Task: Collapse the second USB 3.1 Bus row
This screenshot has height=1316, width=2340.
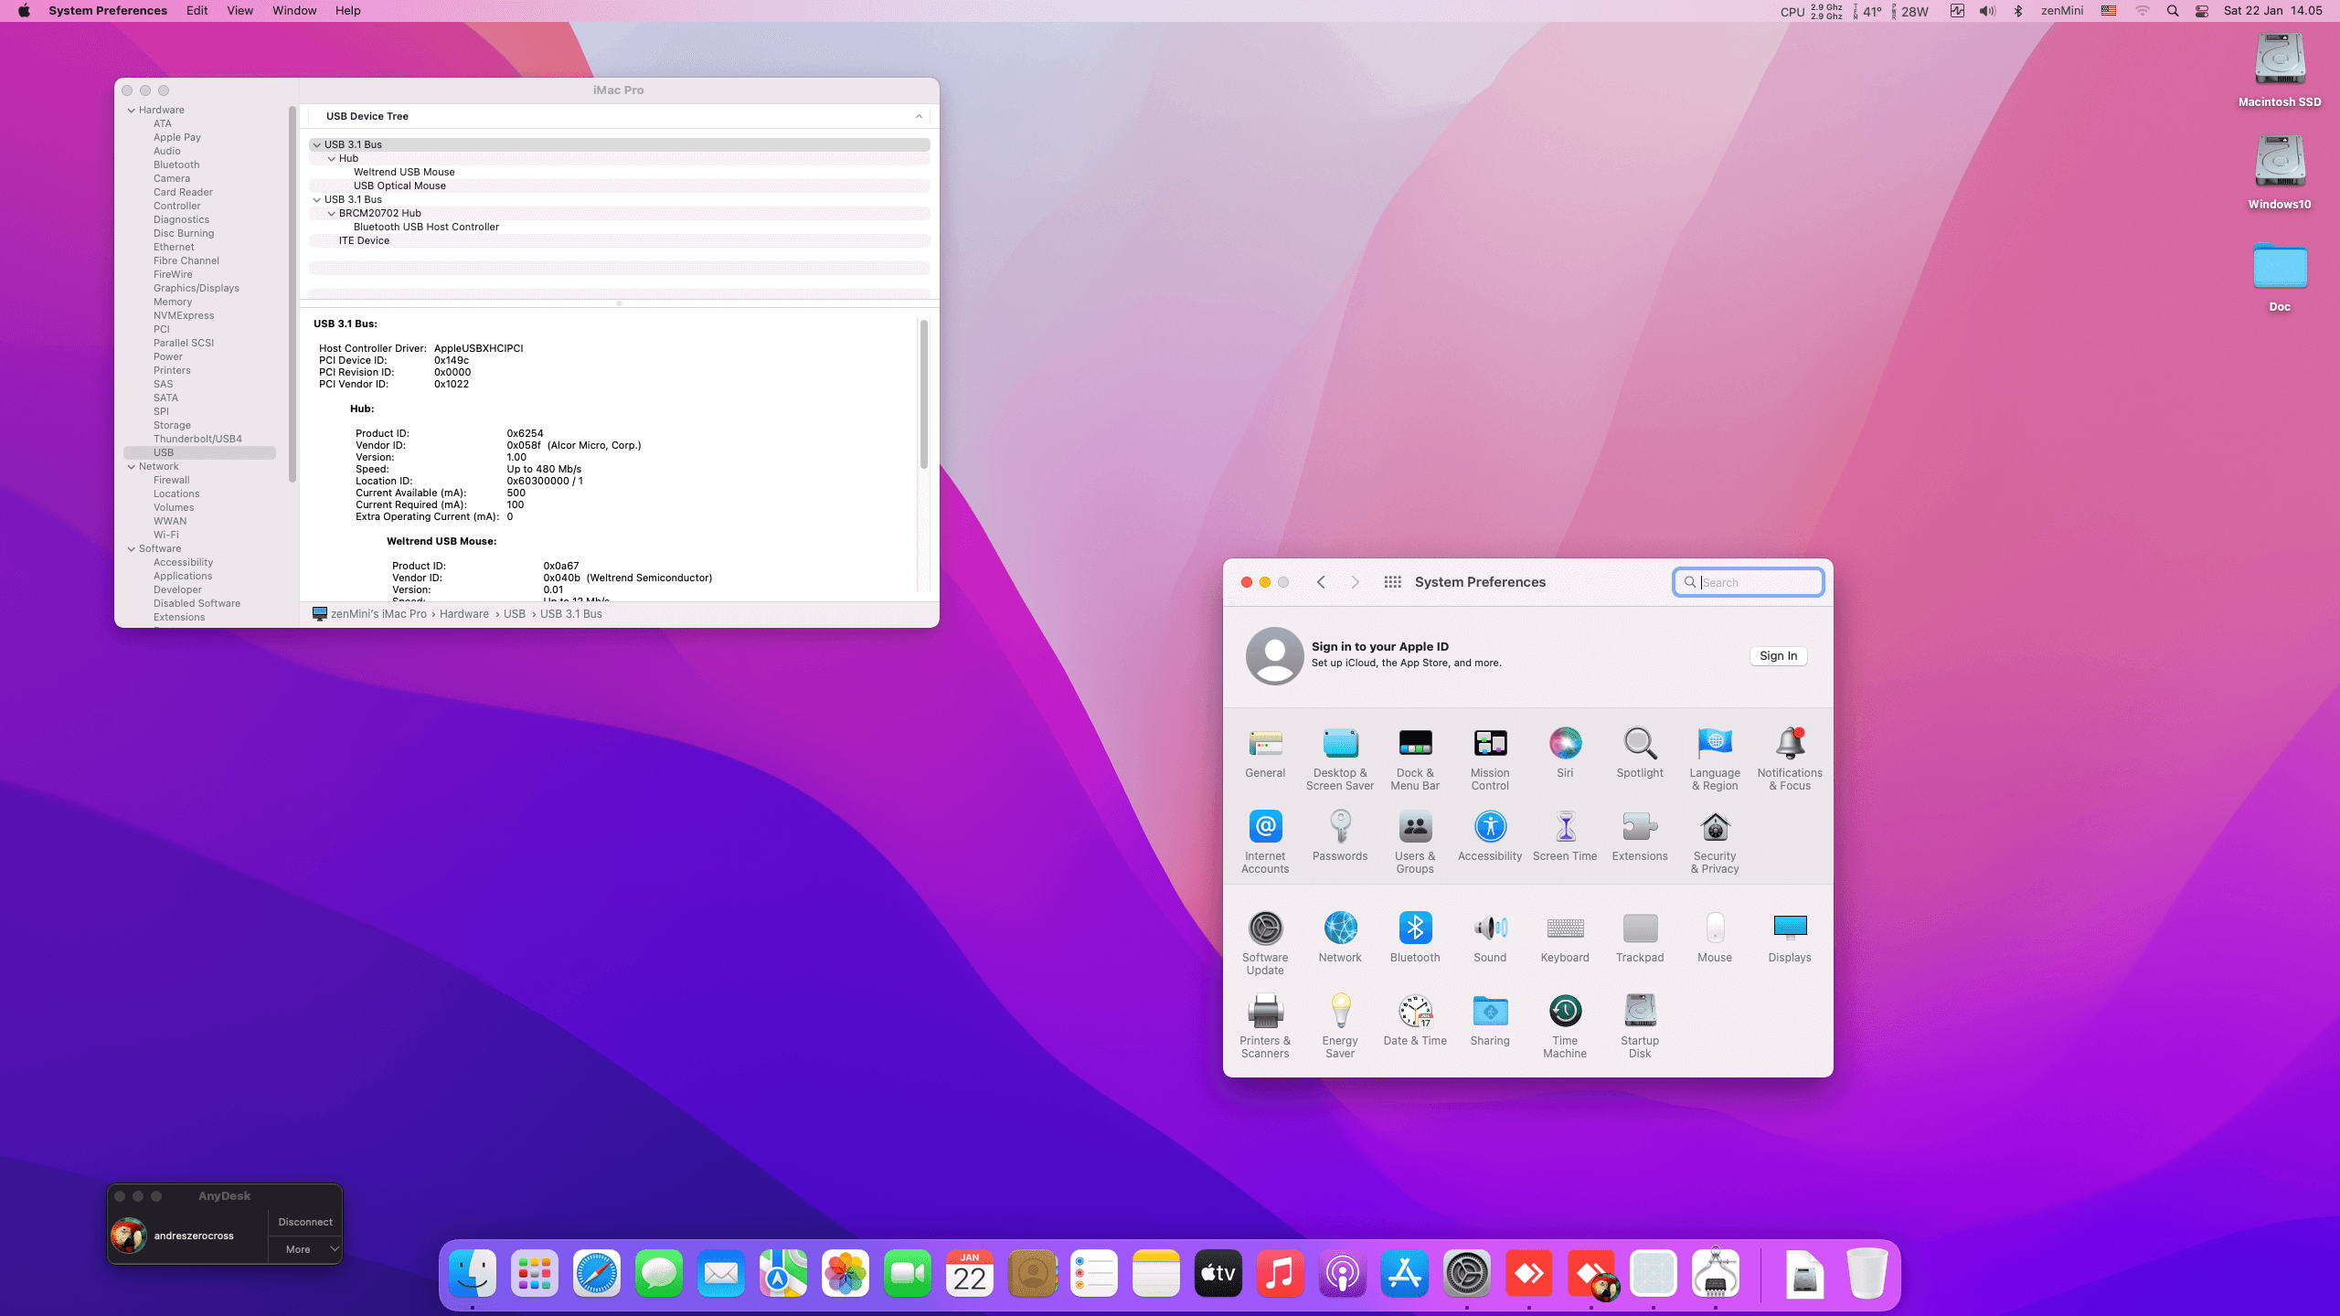Action: coord(317,199)
